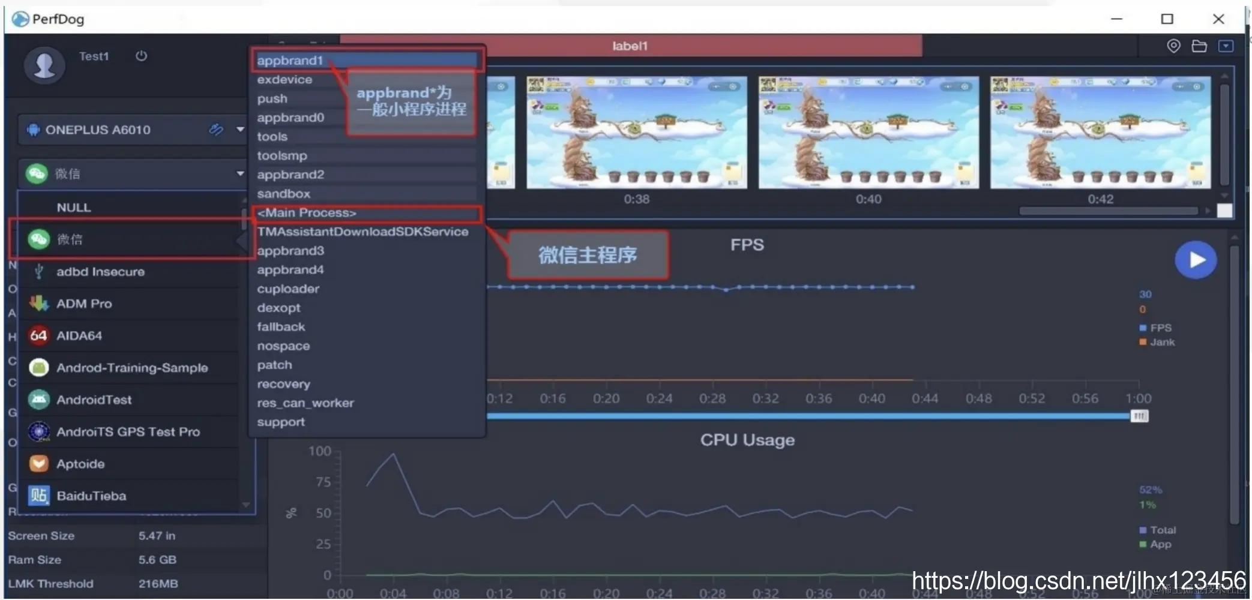Click the label1 bar
This screenshot has height=600, width=1252.
631,46
